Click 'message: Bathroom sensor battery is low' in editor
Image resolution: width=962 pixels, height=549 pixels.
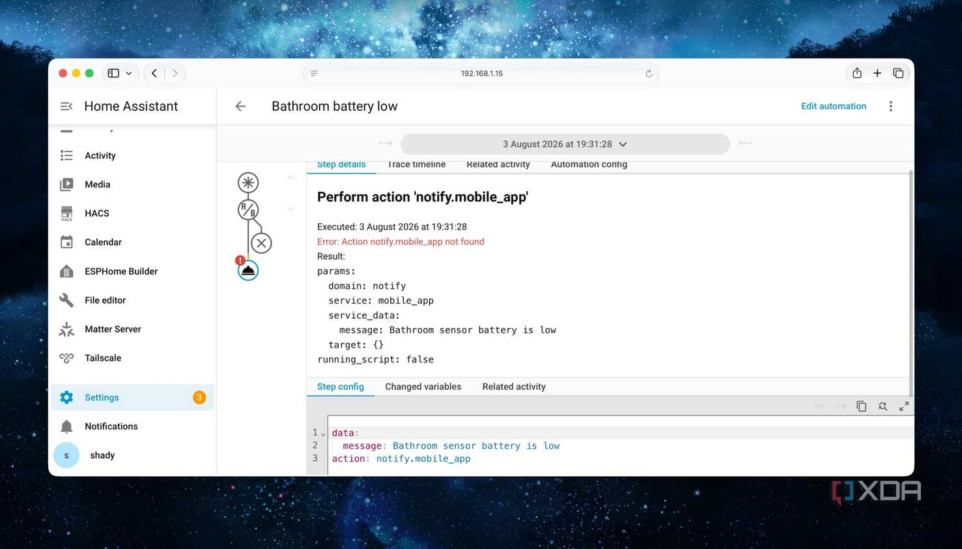click(451, 446)
